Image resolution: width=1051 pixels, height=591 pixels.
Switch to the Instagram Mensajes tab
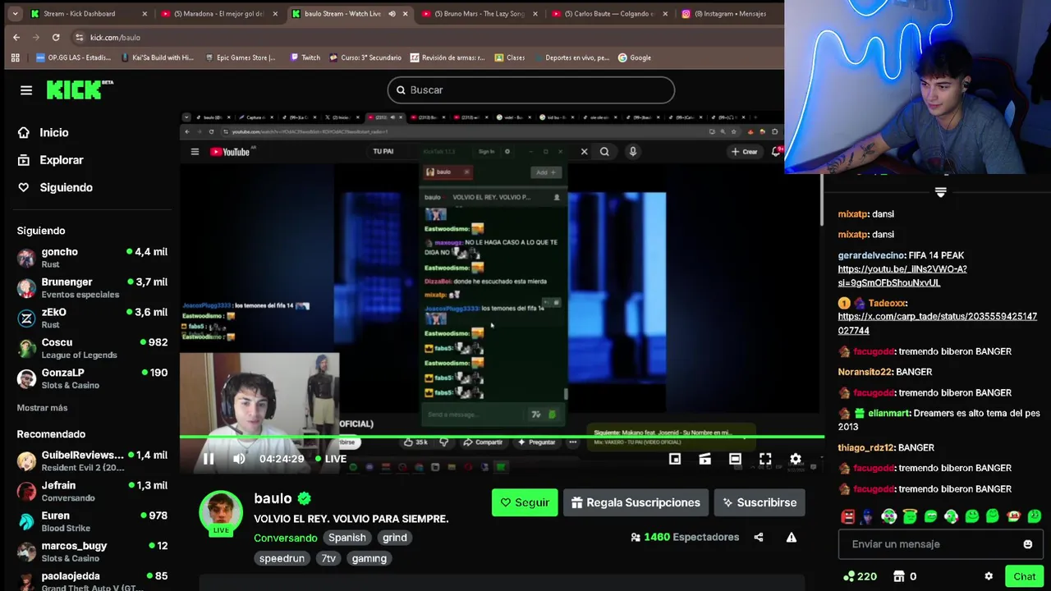point(729,13)
